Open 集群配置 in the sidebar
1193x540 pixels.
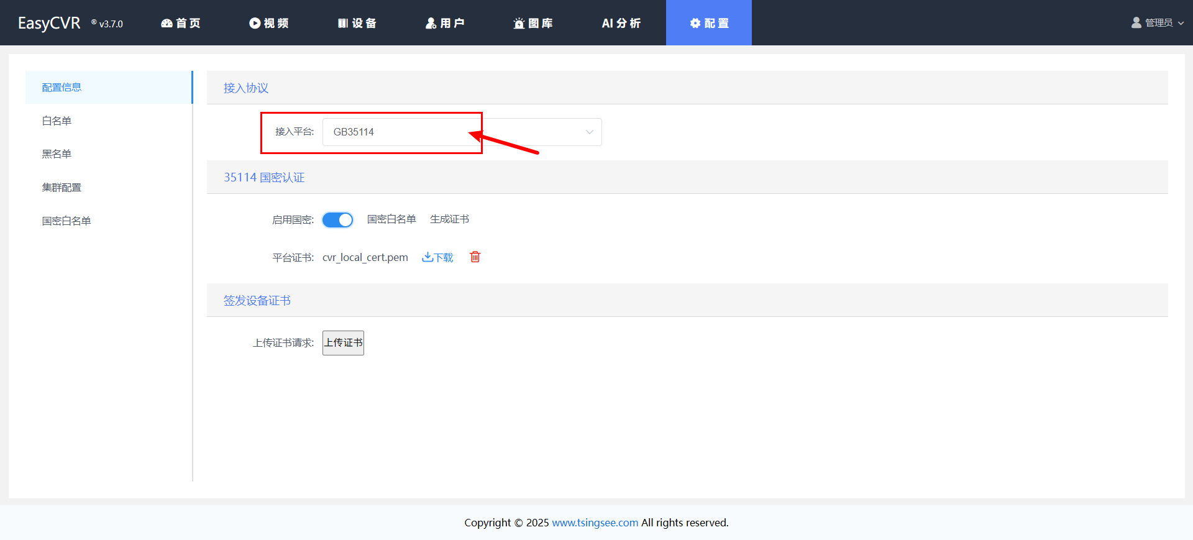(62, 187)
